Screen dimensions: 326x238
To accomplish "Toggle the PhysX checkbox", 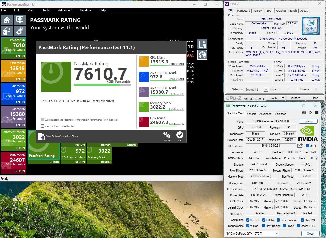I will tap(284, 226).
